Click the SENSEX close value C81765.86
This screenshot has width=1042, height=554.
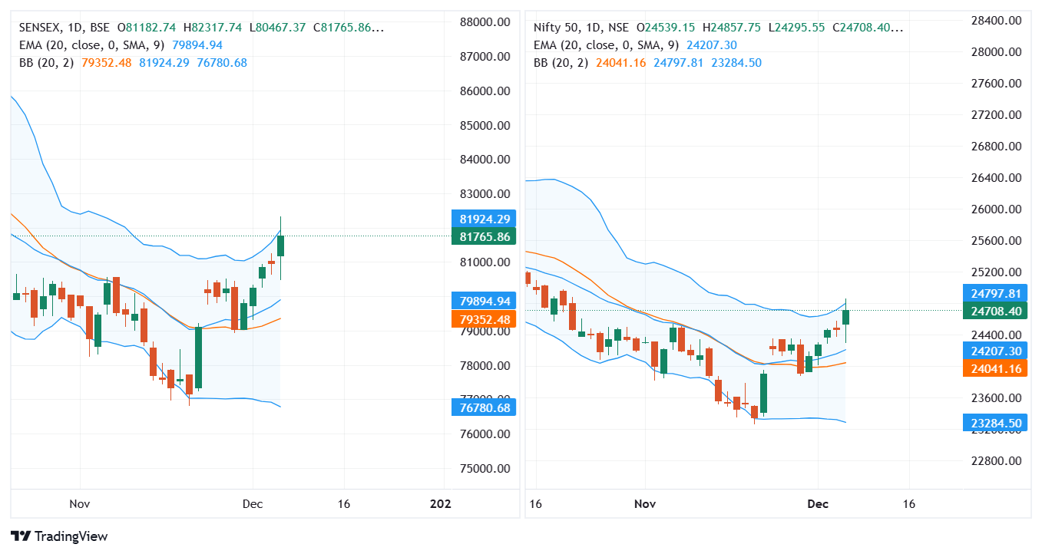[349, 28]
